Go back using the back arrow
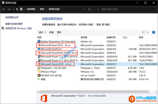The height and width of the screenshot is (104, 158). 4,9
